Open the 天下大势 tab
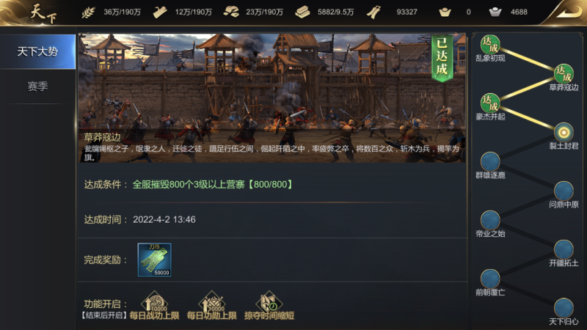This screenshot has width=587, height=330. point(37,51)
